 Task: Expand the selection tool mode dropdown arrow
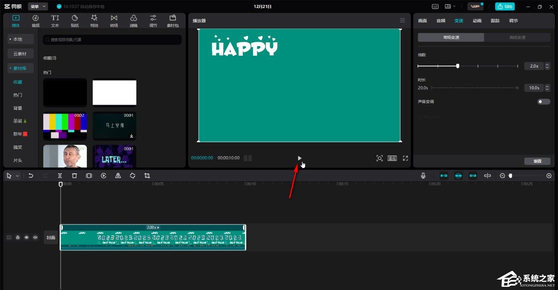(17, 176)
